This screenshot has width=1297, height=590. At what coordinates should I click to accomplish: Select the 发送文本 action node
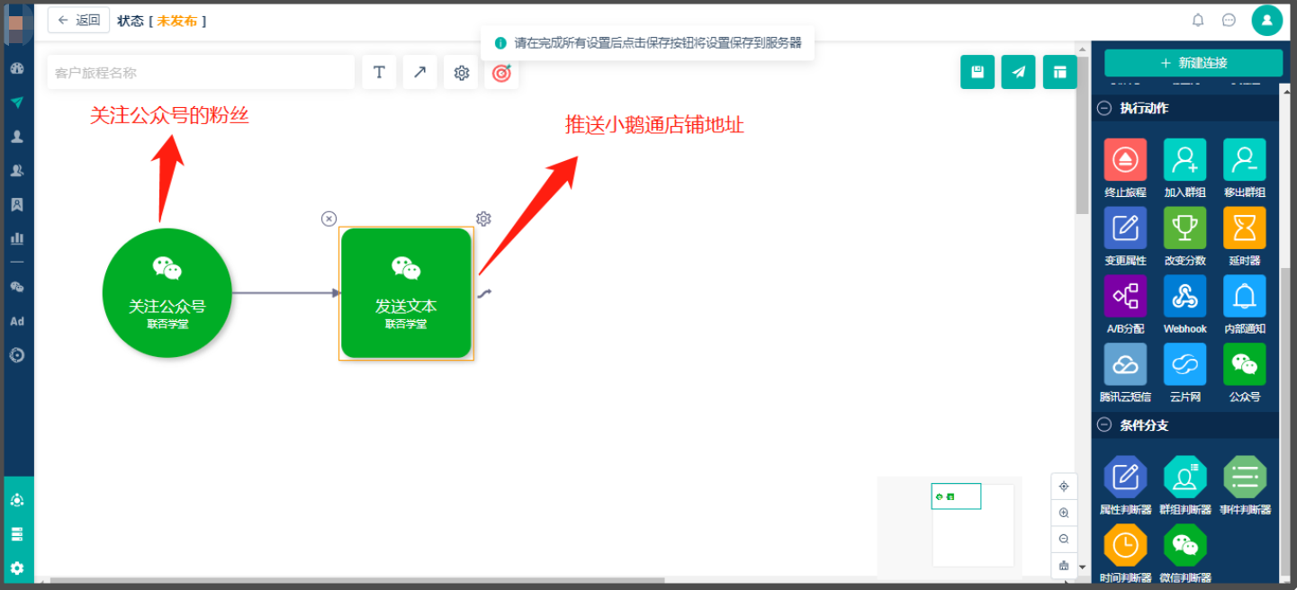(x=406, y=293)
